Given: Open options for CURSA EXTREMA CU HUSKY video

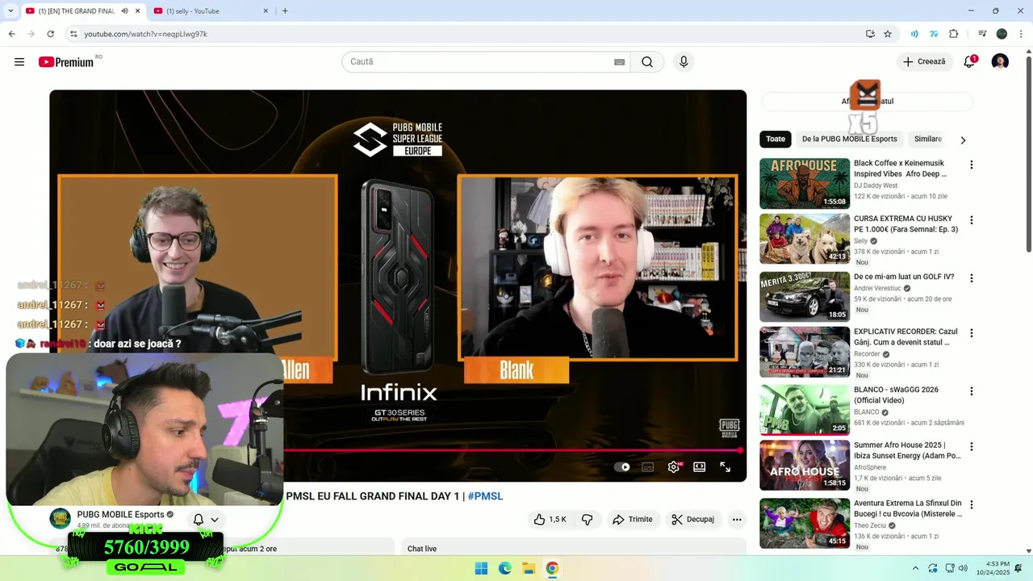Looking at the screenshot, I should coord(971,220).
